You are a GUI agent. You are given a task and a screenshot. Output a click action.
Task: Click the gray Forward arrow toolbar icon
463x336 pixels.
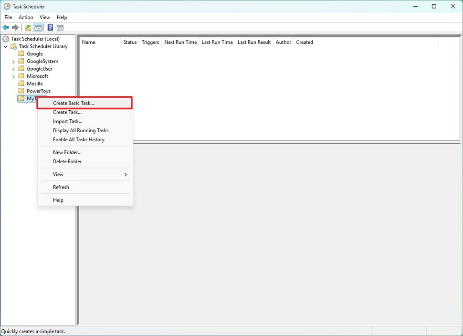[x=15, y=28]
